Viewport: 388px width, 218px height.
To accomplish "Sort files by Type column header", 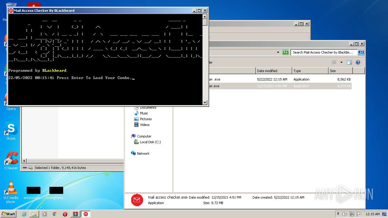I will point(310,71).
